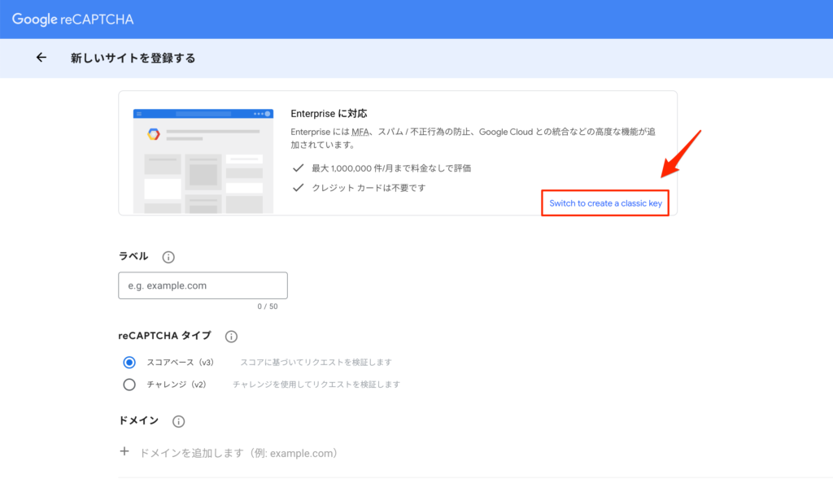Click the Google reCAPTCHA logo
This screenshot has height=496, width=833.
click(72, 19)
